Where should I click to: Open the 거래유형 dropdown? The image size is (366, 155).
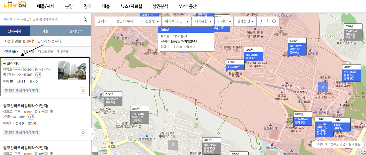pos(202,21)
